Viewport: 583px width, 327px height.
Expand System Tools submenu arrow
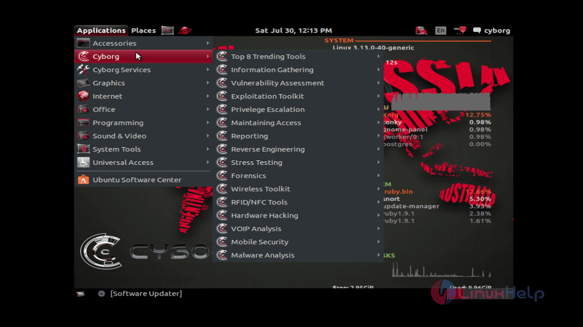[208, 149]
